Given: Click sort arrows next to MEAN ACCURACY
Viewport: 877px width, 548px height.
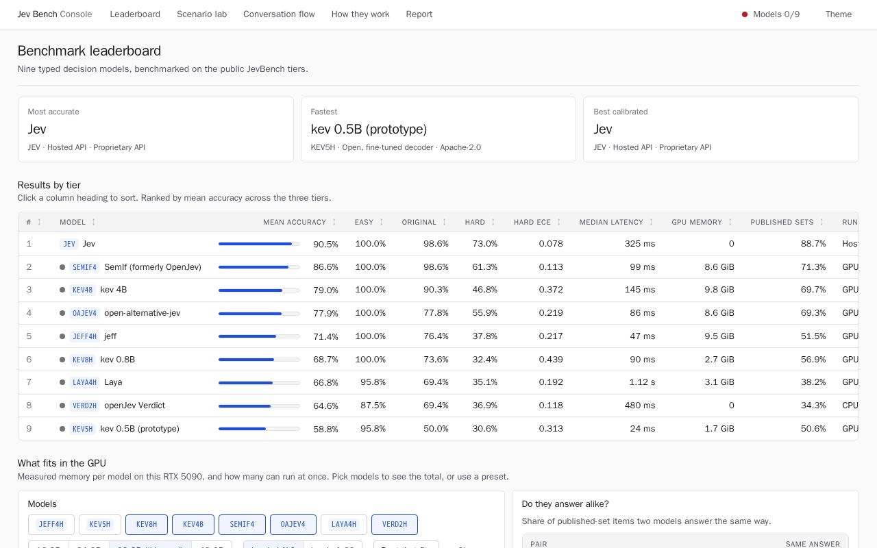Looking at the screenshot, I should (334, 222).
